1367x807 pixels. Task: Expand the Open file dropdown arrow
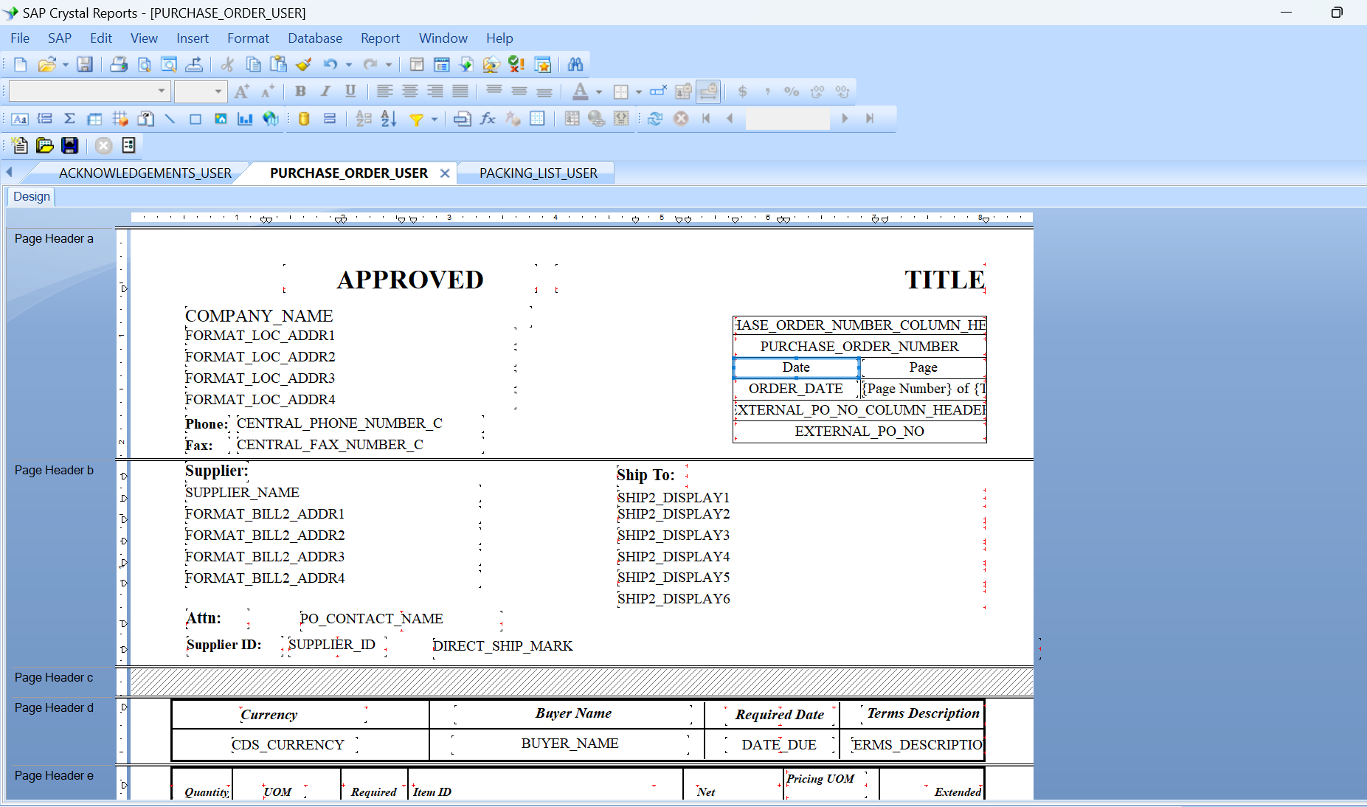coord(66,65)
